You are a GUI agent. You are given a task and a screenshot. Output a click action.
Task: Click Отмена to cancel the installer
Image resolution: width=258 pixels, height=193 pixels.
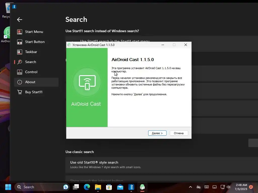coord(179,133)
